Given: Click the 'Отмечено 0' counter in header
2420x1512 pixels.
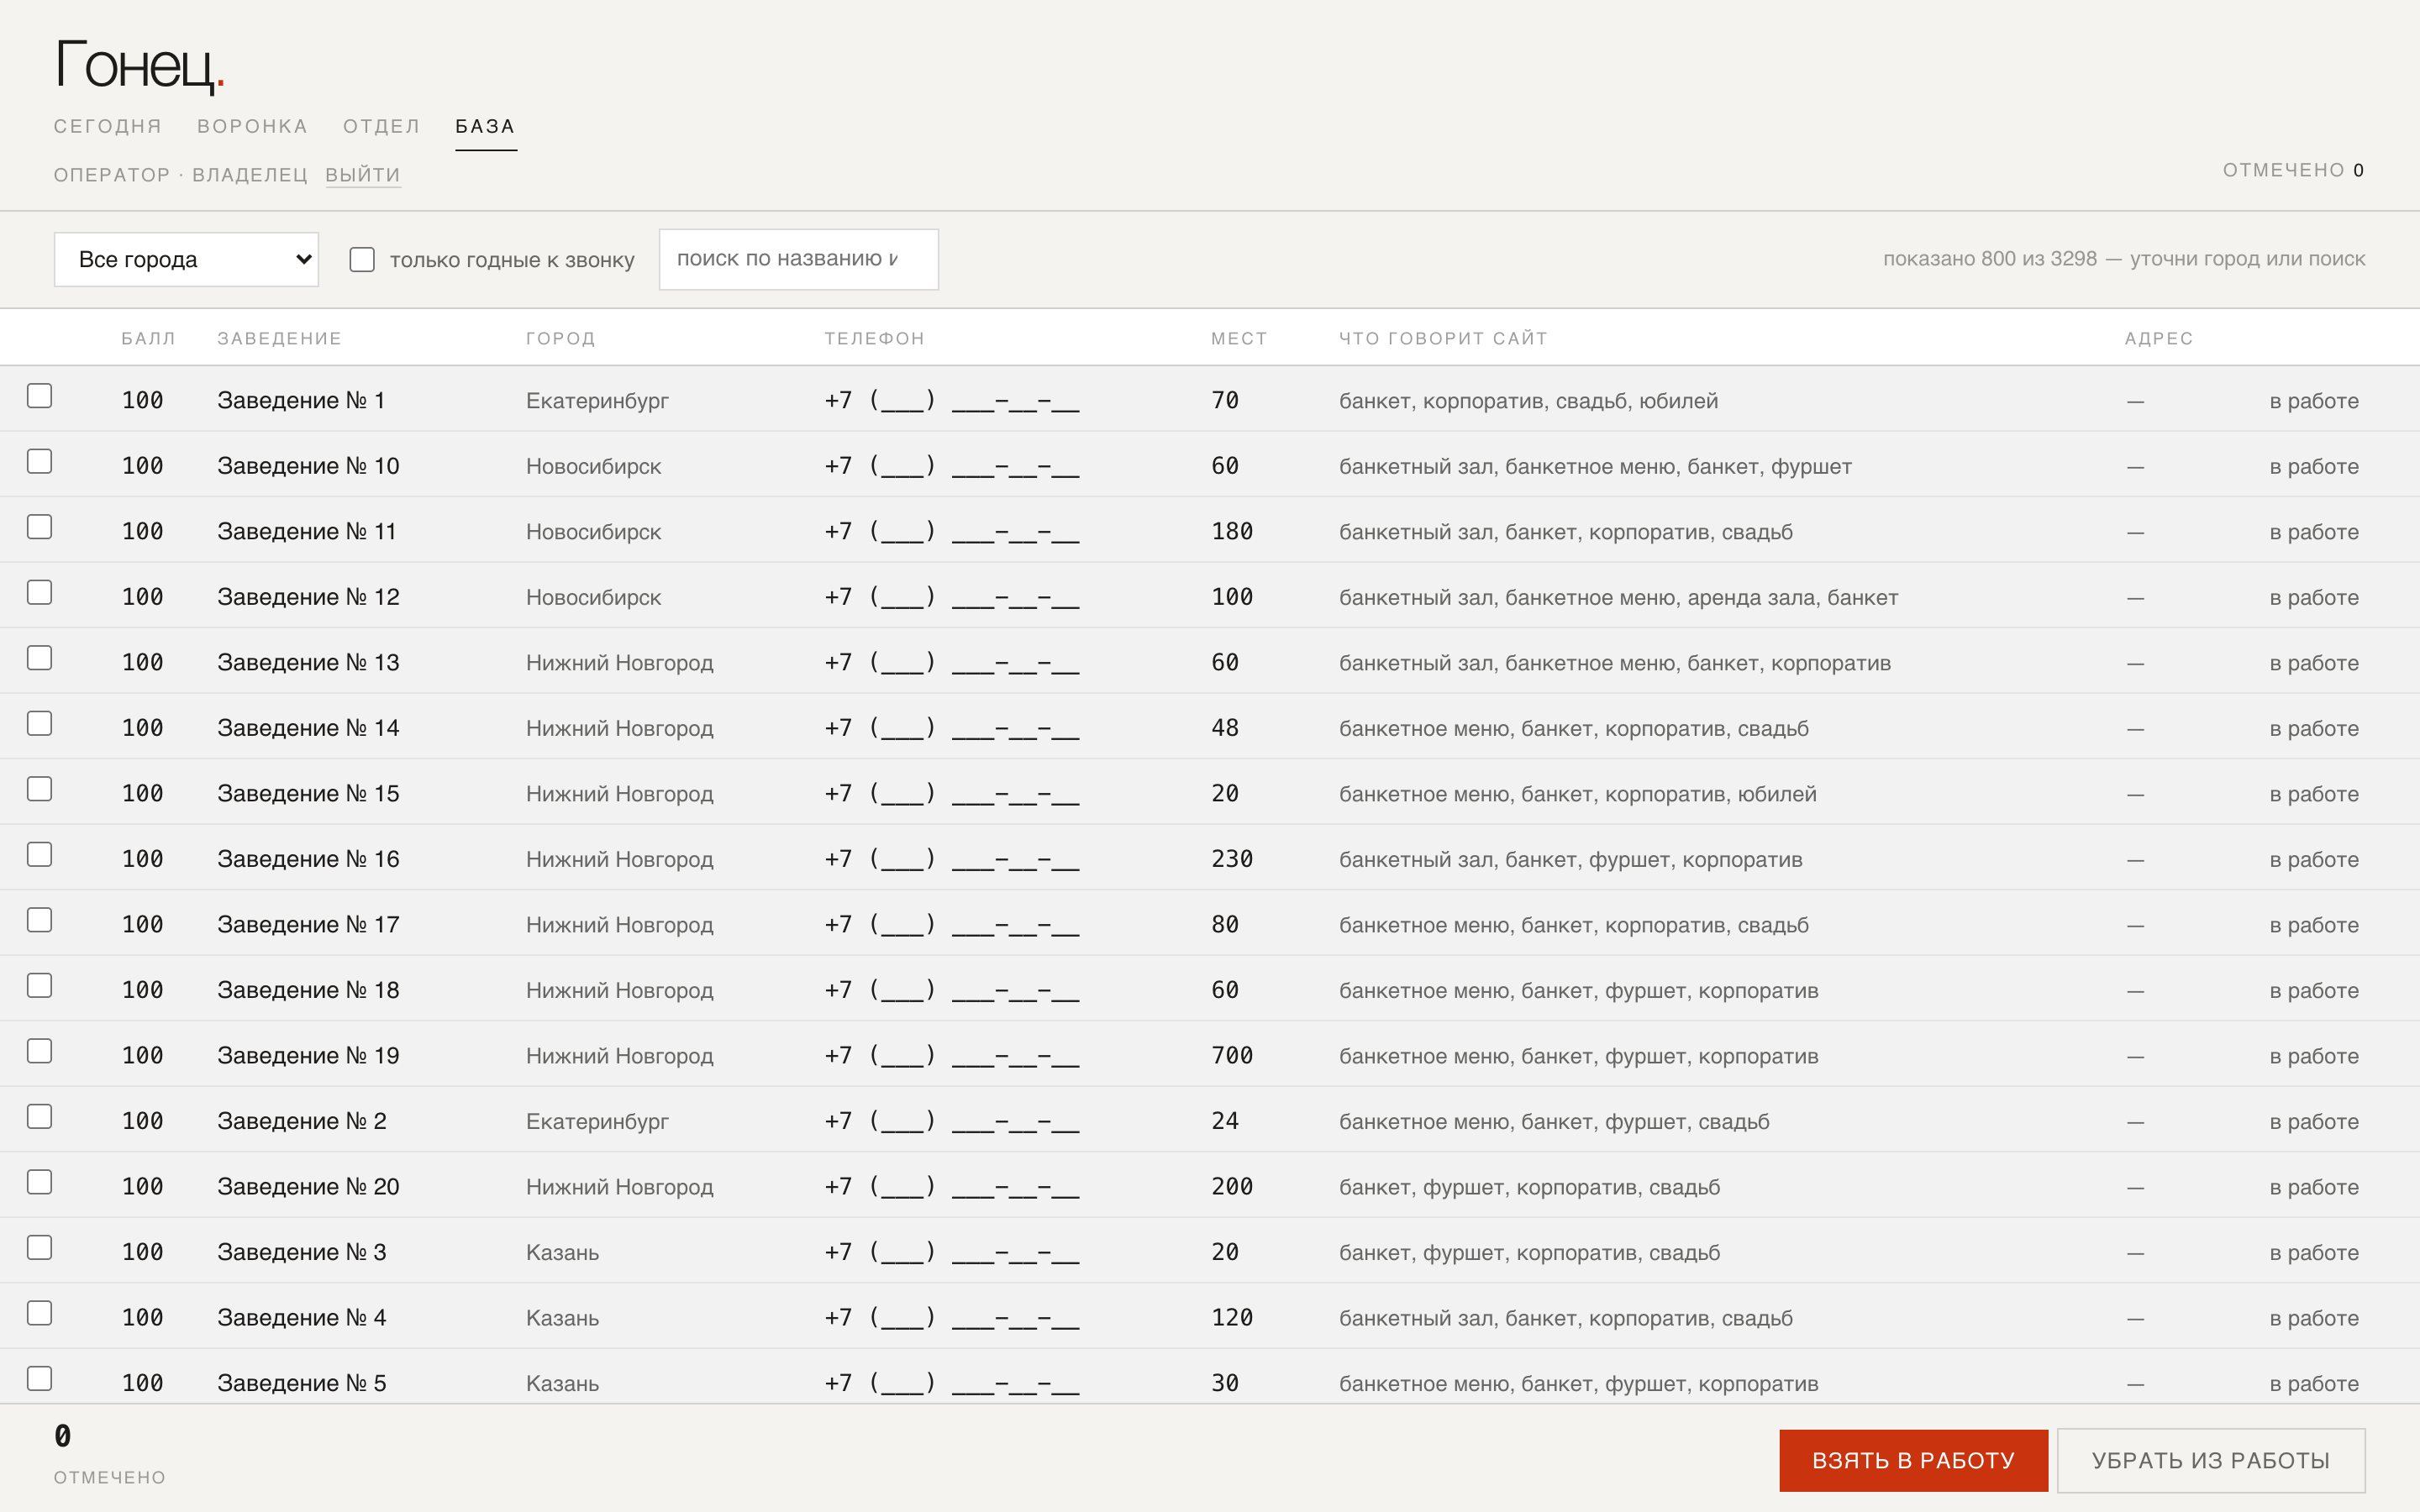Looking at the screenshot, I should (2293, 170).
